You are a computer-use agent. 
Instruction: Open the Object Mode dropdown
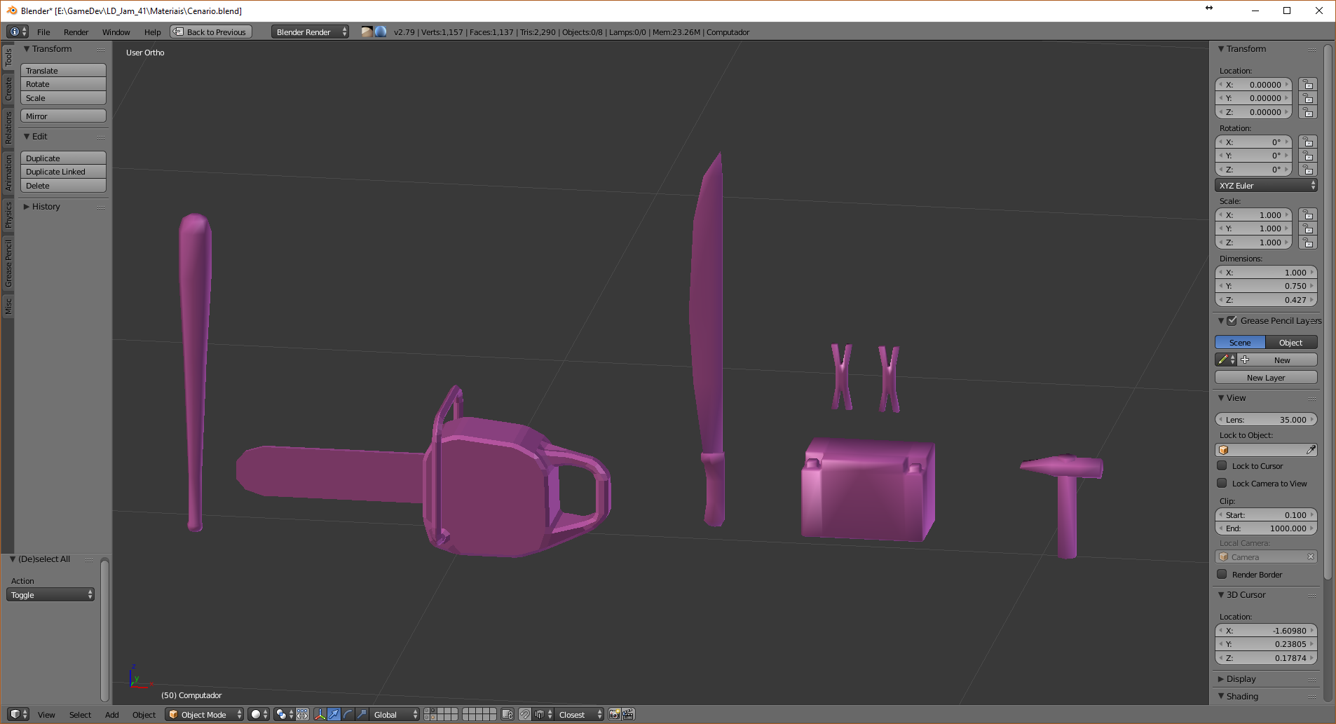click(205, 714)
